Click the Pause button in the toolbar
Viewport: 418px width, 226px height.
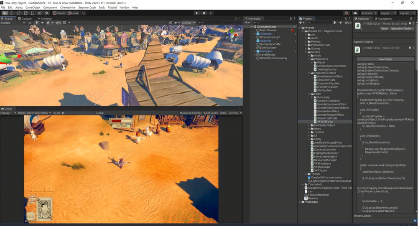(204, 13)
